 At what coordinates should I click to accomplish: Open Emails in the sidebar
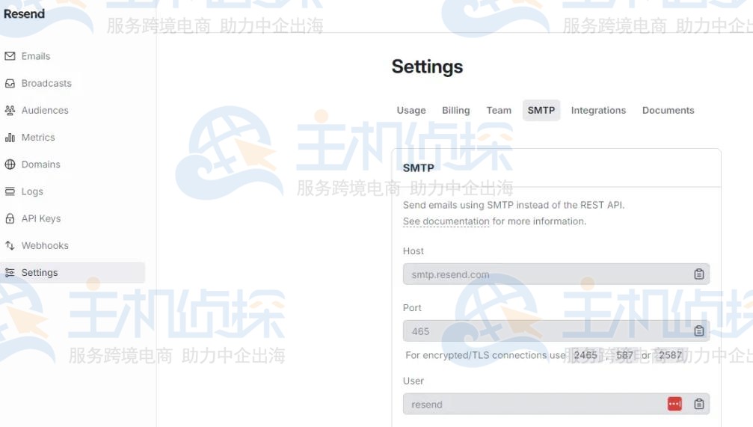click(x=36, y=56)
